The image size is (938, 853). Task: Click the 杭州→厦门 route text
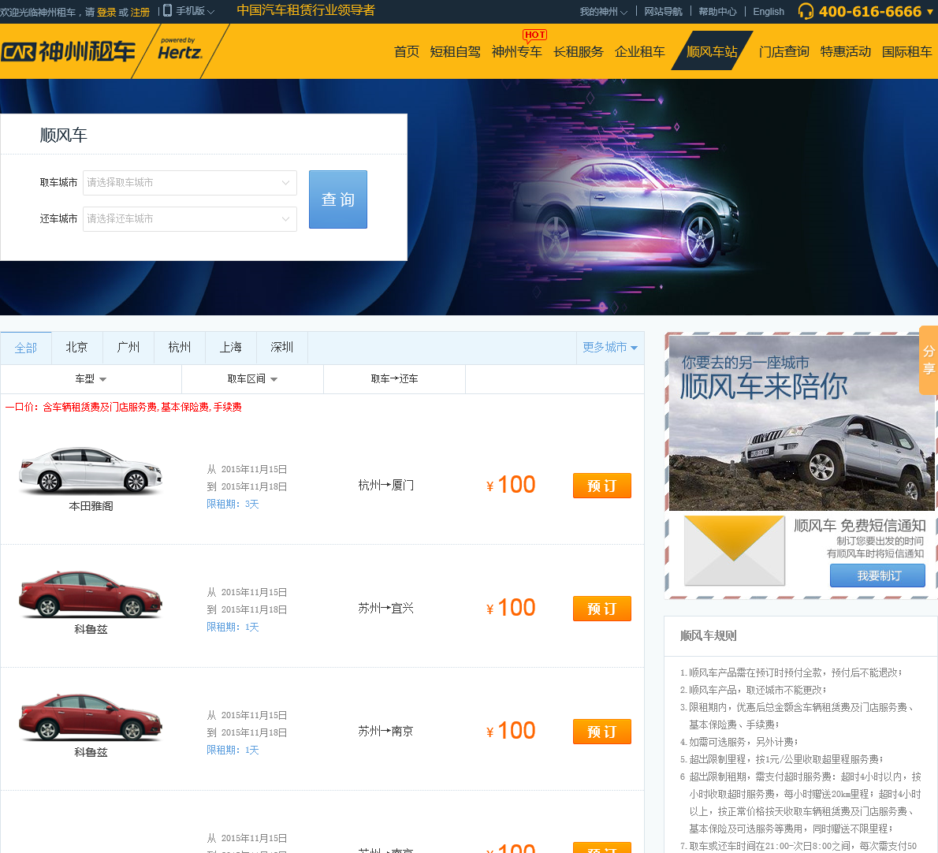(386, 485)
